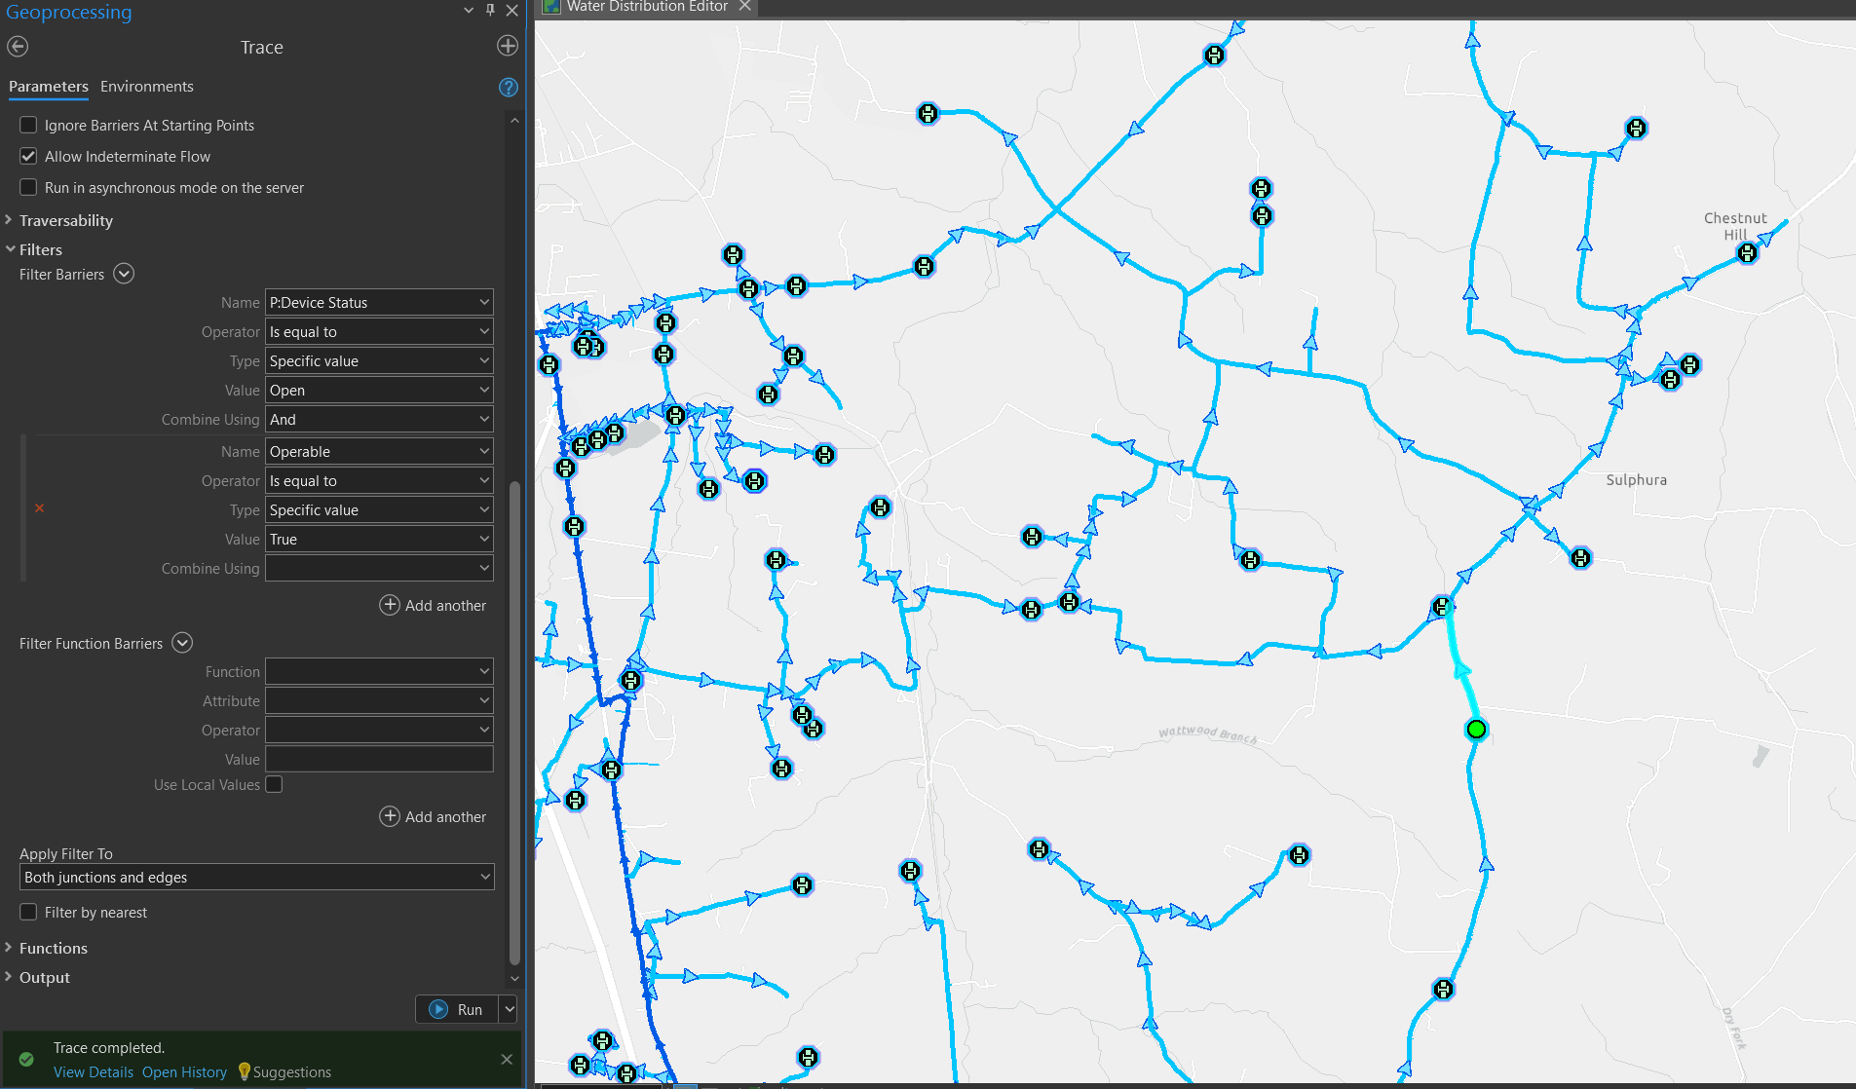
Task: Remove the Operable filter condition with red X
Action: (x=39, y=507)
